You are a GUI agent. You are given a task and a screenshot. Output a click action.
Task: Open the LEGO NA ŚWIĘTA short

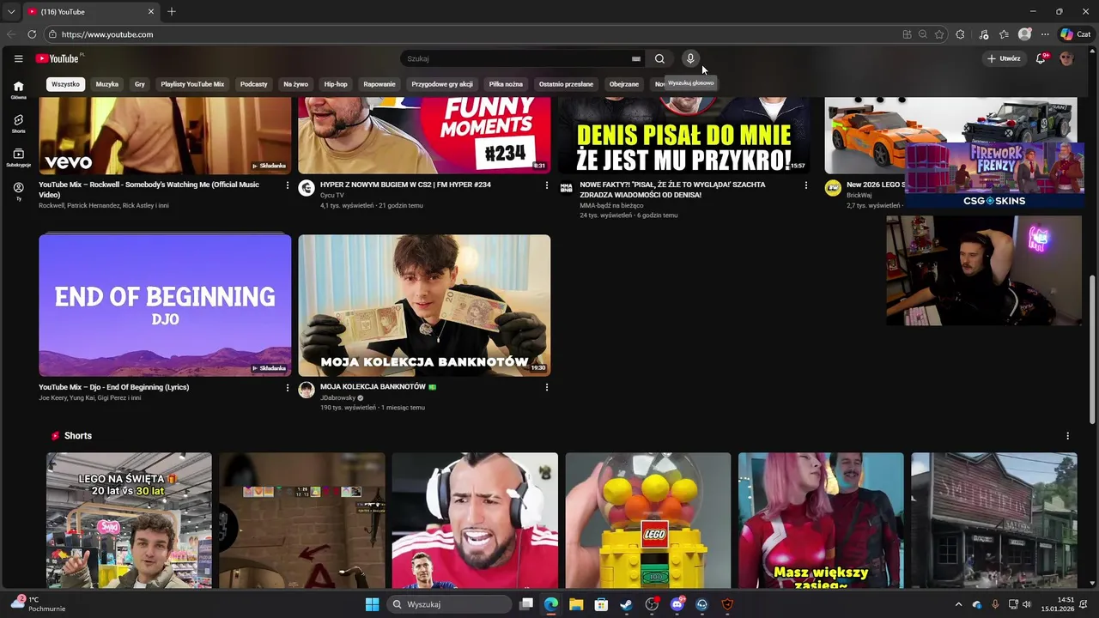tap(129, 520)
